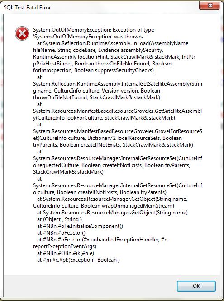
Task: Close the SQL Test Fatal Error dialog
Action: (210, 5)
